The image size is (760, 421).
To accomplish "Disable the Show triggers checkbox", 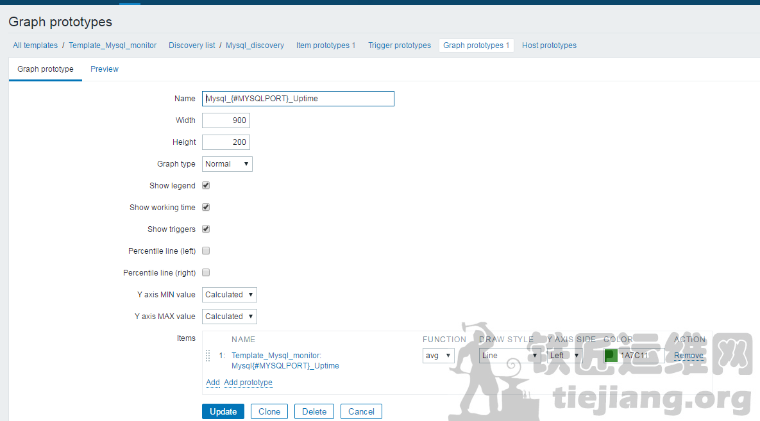I will 206,229.
